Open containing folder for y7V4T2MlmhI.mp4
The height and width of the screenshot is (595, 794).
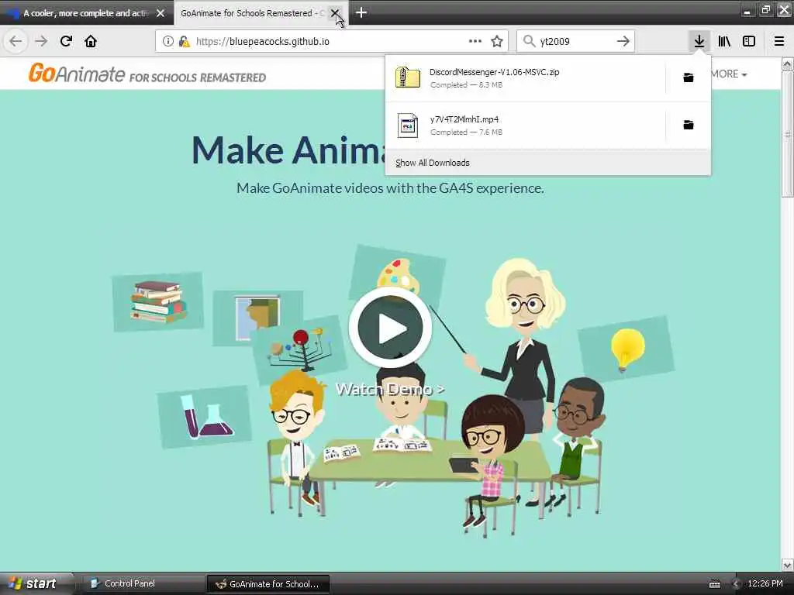pyautogui.click(x=689, y=125)
